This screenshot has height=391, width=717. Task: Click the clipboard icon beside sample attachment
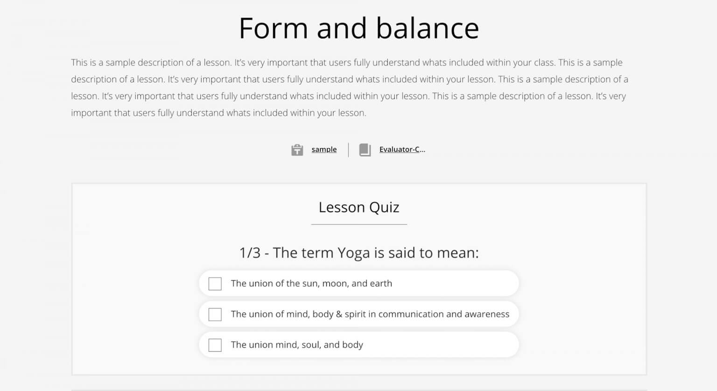point(297,150)
